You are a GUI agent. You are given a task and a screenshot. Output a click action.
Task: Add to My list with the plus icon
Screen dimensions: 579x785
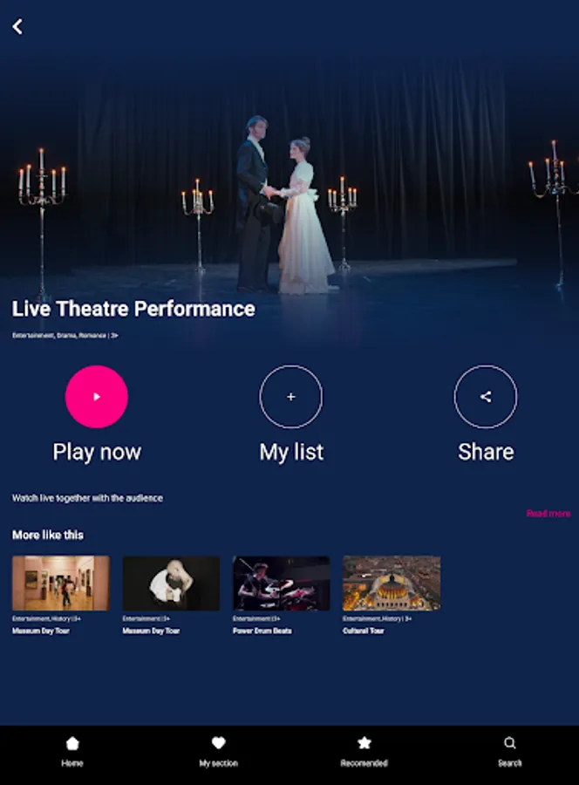pyautogui.click(x=290, y=397)
